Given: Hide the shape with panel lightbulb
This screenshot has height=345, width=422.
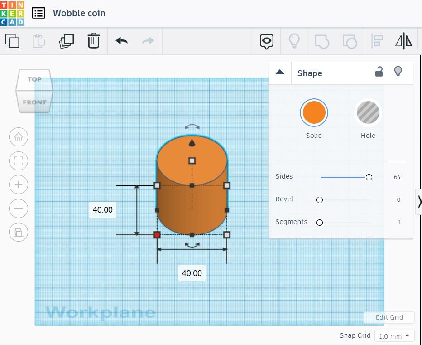Looking at the screenshot, I should pos(398,72).
